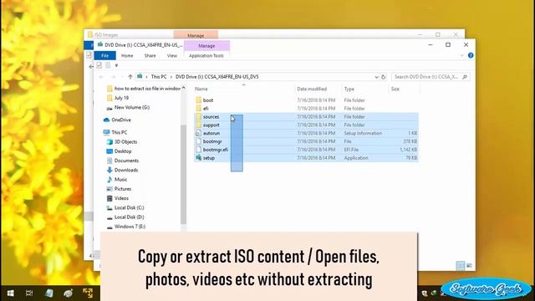Sort files by Name column header
The width and height of the screenshot is (535, 301).
(201, 89)
